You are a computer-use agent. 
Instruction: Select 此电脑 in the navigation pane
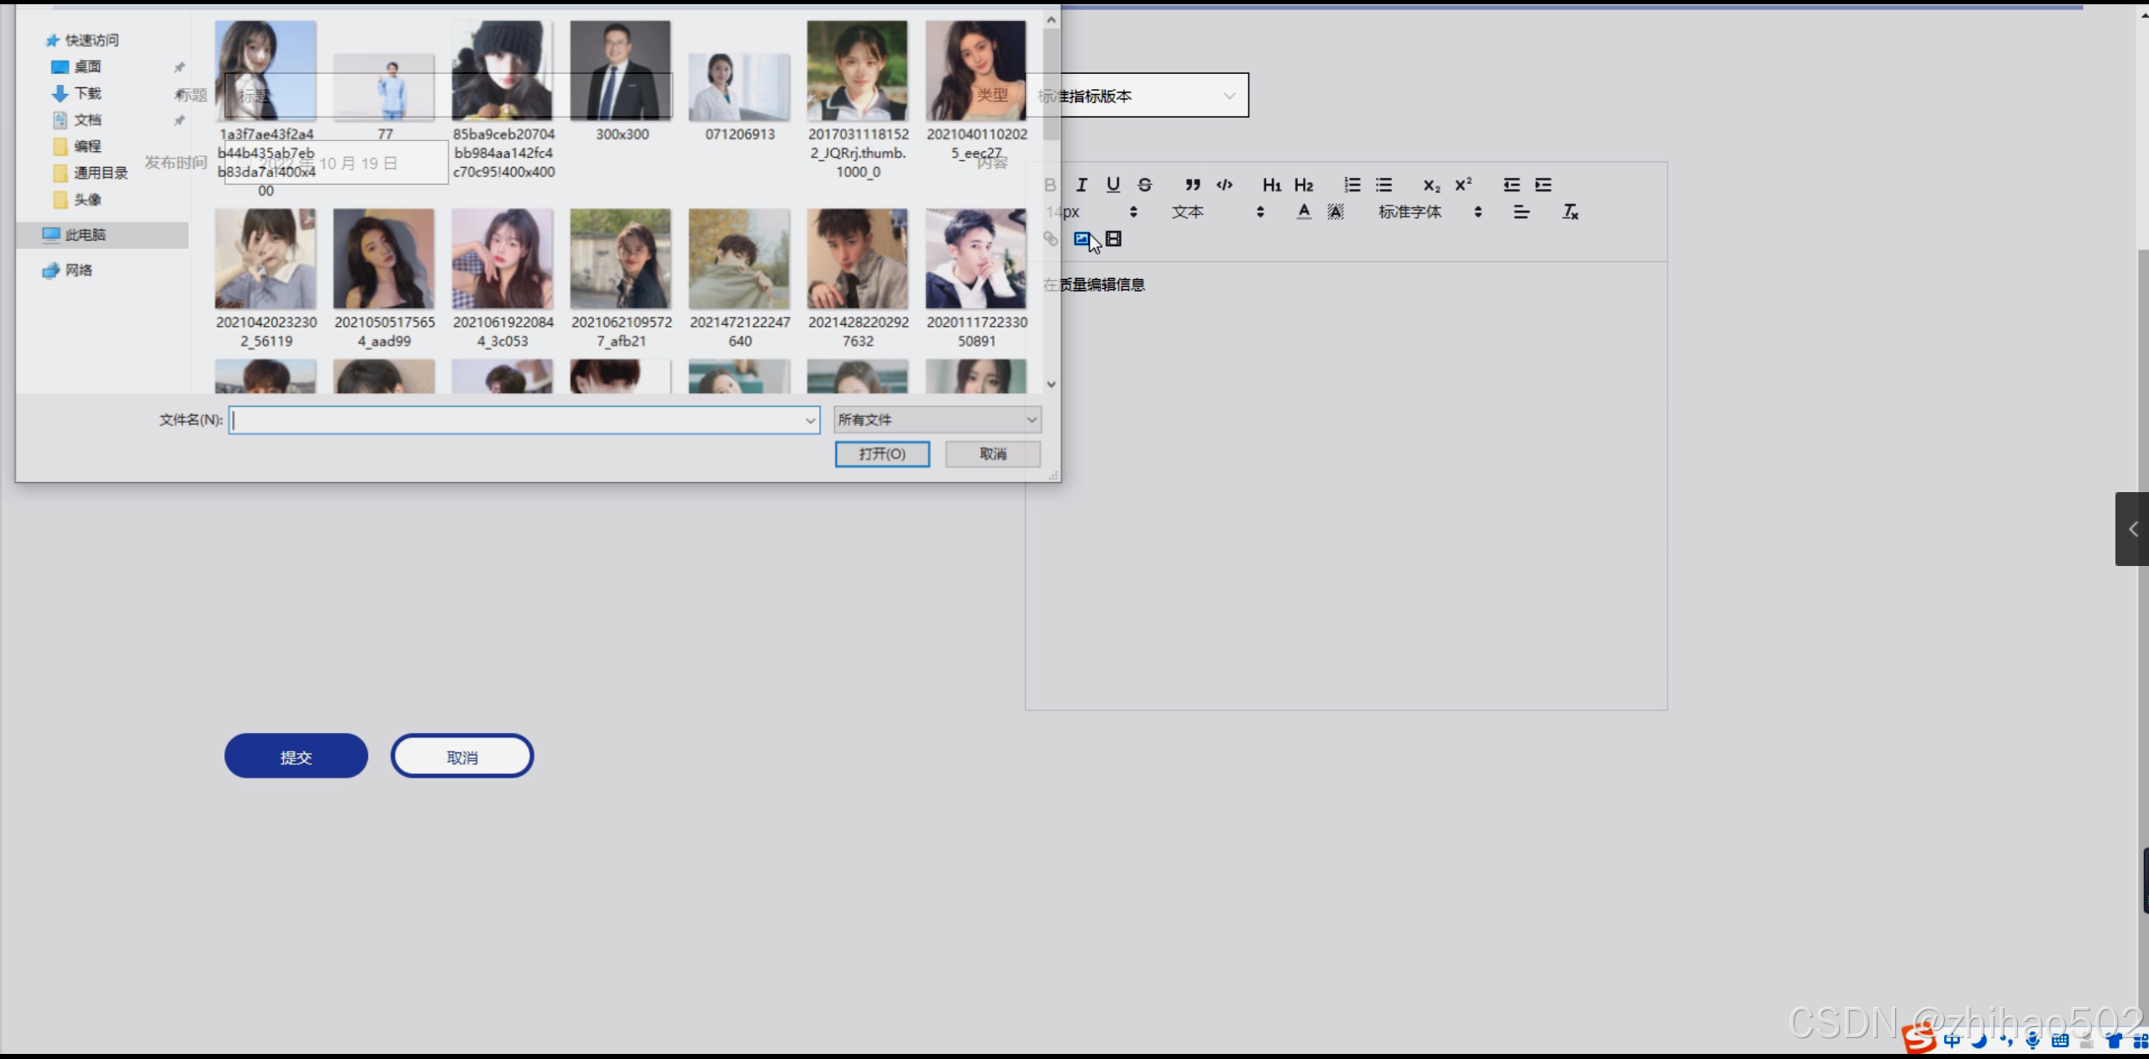click(85, 235)
